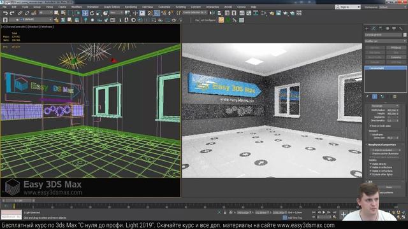Click the Add Time Tag field
Viewport: 408px width, 229px height.
(295, 218)
